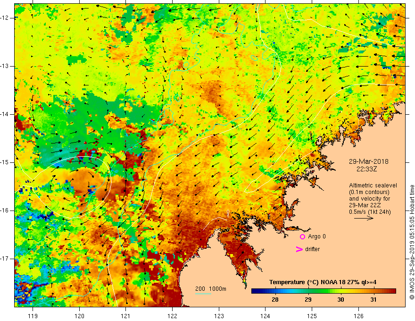The width and height of the screenshot is (415, 321).
Task: Click the 120 longitude axis label
Action: pos(79,316)
